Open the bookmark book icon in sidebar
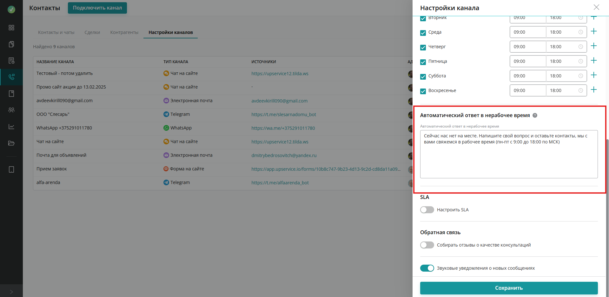 tap(11, 94)
